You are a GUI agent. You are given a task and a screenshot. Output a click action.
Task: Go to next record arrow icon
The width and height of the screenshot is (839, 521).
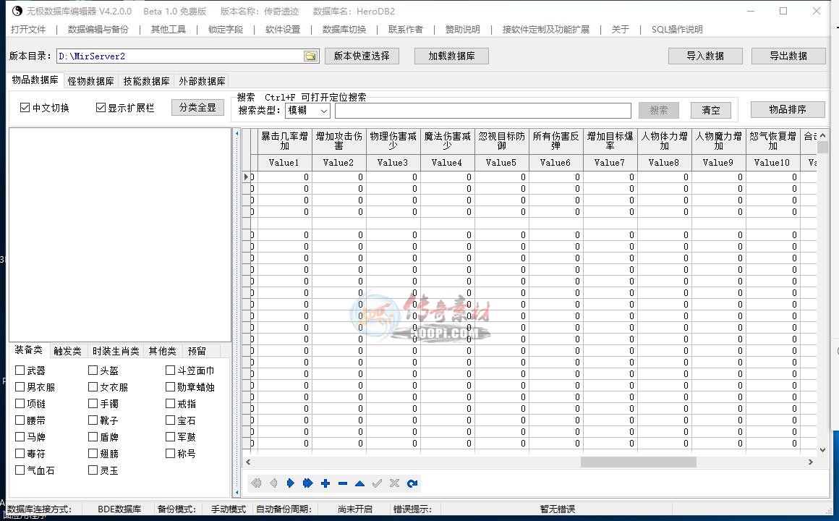(291, 483)
